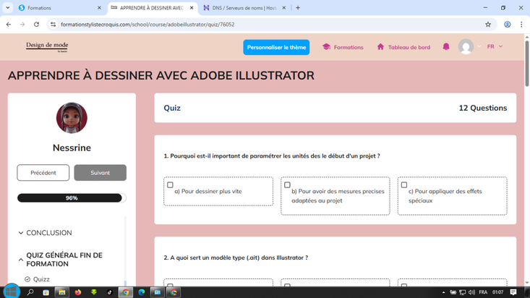Click the green download arrow taskbar app
This screenshot has width=530, height=298.
pyautogui.click(x=93, y=292)
